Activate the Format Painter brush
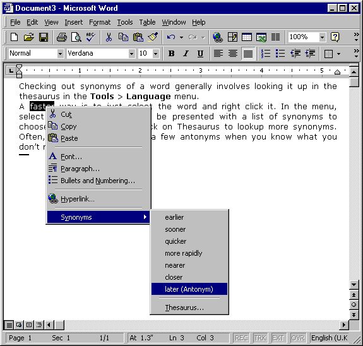 click(x=153, y=37)
